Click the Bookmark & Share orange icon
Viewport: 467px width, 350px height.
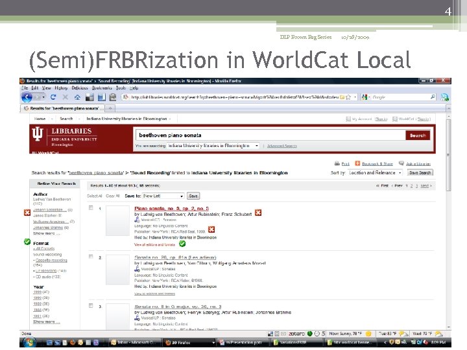tap(357, 163)
